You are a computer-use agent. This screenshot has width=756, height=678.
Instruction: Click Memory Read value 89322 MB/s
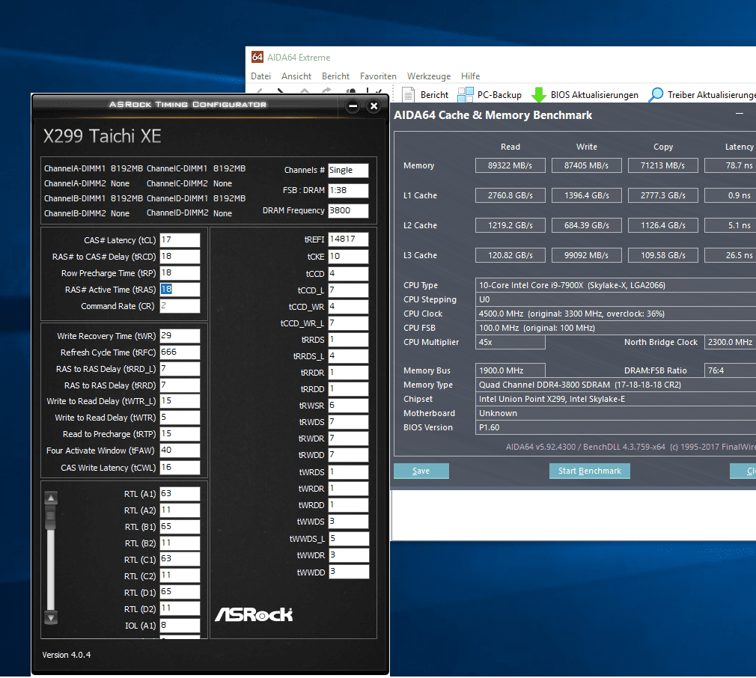pyautogui.click(x=510, y=165)
